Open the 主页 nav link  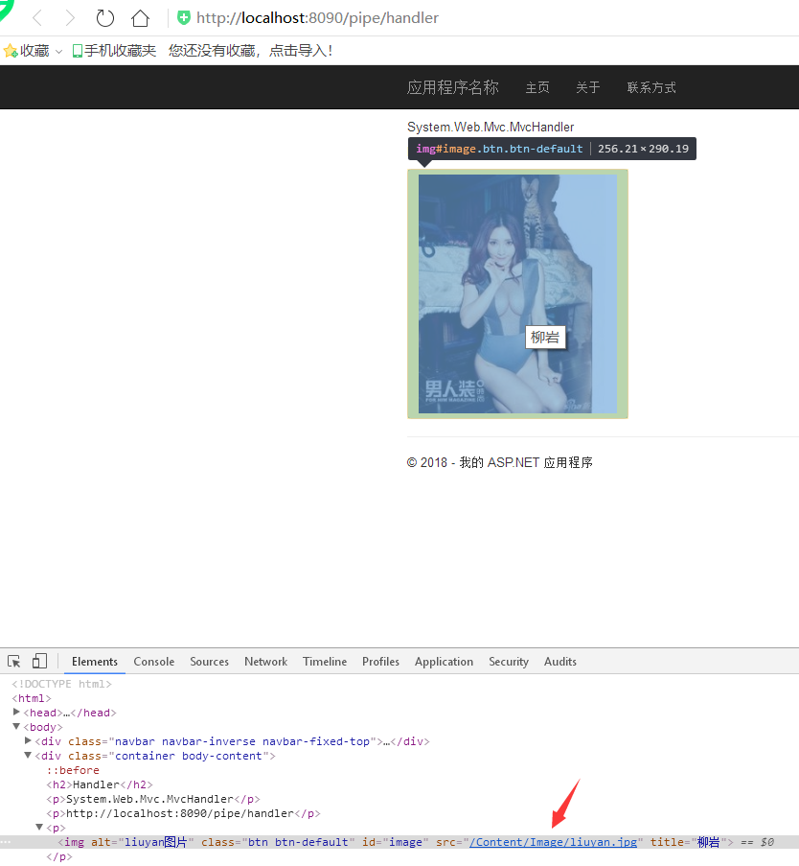(x=536, y=87)
